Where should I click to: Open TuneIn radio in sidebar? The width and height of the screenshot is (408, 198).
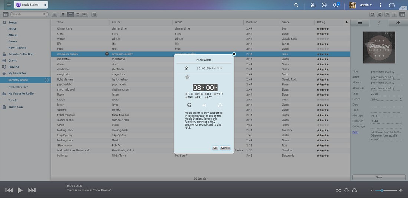pos(13,100)
